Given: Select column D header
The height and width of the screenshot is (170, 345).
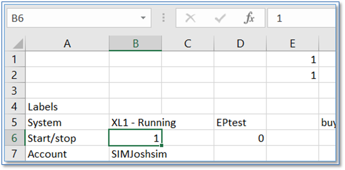Looking at the screenshot, I should (x=240, y=43).
